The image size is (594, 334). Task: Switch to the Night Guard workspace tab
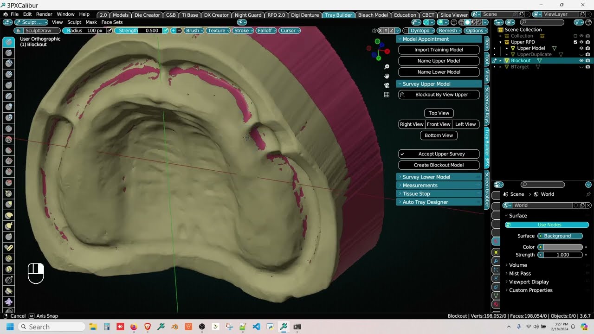pos(248,15)
